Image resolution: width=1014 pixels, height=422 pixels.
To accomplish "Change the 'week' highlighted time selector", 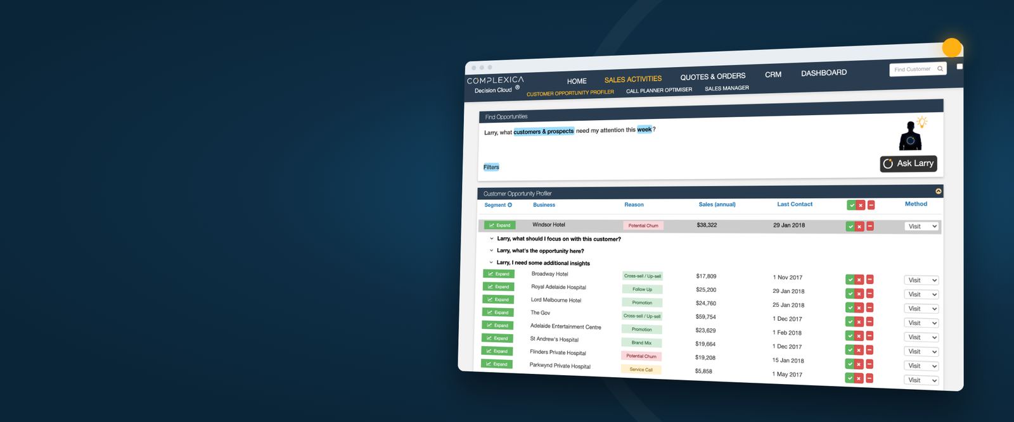I will [x=645, y=129].
